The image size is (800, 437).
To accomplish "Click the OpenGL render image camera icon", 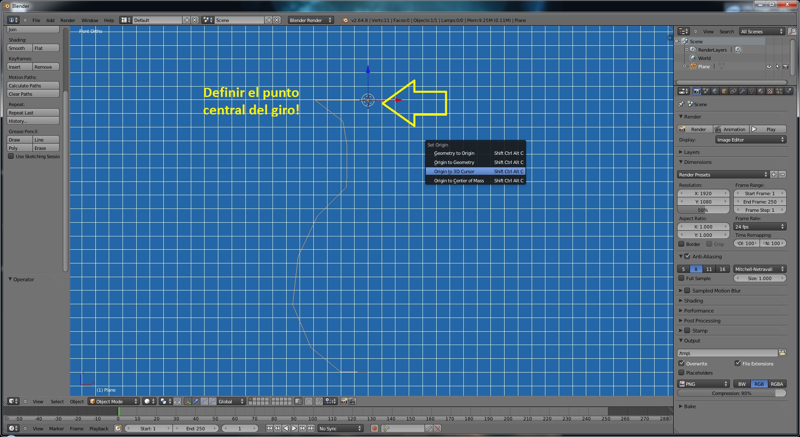I will [x=344, y=401].
